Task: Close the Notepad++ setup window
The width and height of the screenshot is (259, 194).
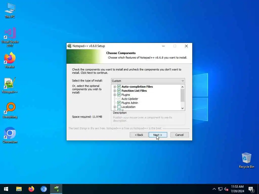Action: pos(186,46)
